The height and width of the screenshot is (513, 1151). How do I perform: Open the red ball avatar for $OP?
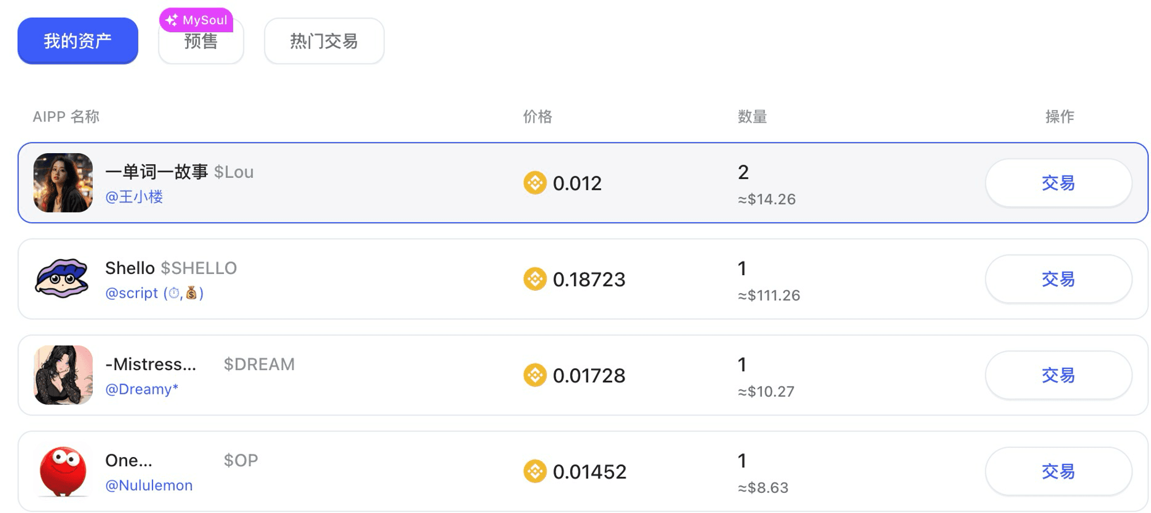point(63,471)
